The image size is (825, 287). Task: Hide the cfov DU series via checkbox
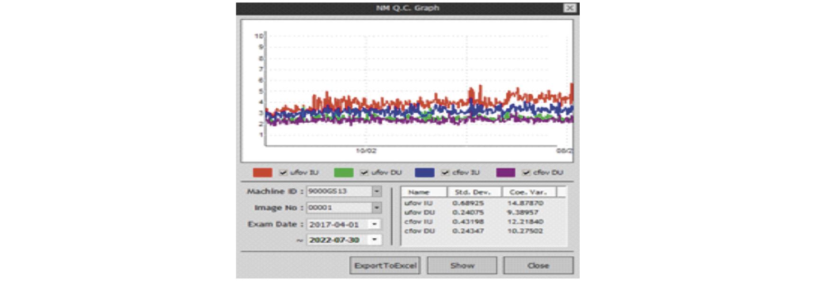526,173
